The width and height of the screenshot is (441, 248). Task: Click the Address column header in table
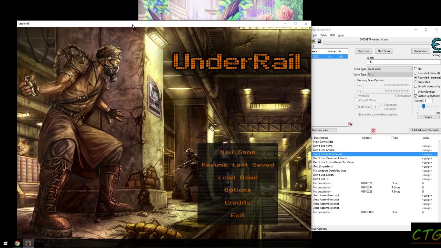pos(367,138)
